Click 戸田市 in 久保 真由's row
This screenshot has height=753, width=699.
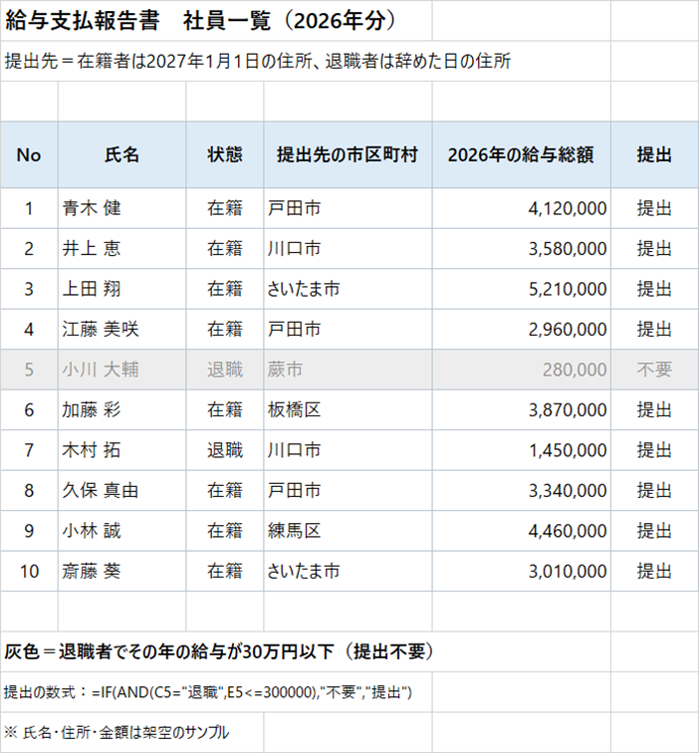348,491
